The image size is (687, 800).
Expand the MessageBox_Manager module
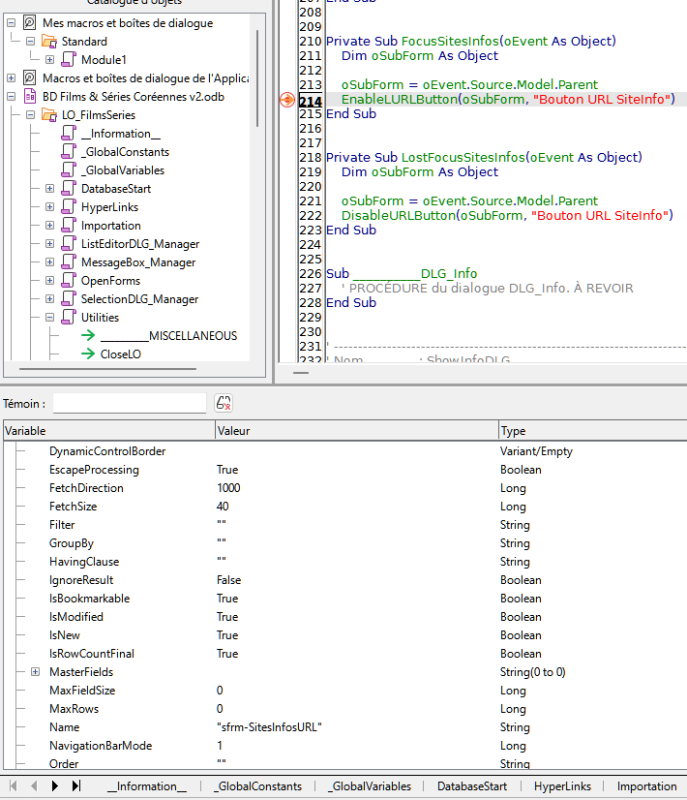[49, 262]
